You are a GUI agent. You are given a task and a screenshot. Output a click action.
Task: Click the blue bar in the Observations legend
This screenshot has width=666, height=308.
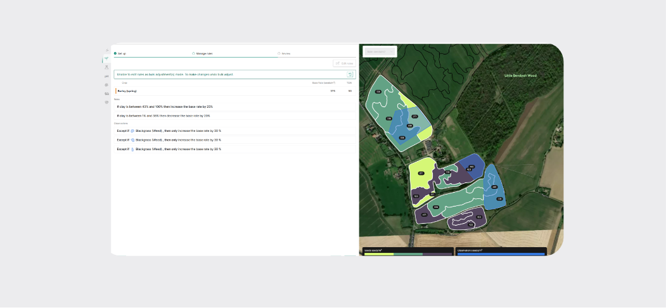point(501,254)
